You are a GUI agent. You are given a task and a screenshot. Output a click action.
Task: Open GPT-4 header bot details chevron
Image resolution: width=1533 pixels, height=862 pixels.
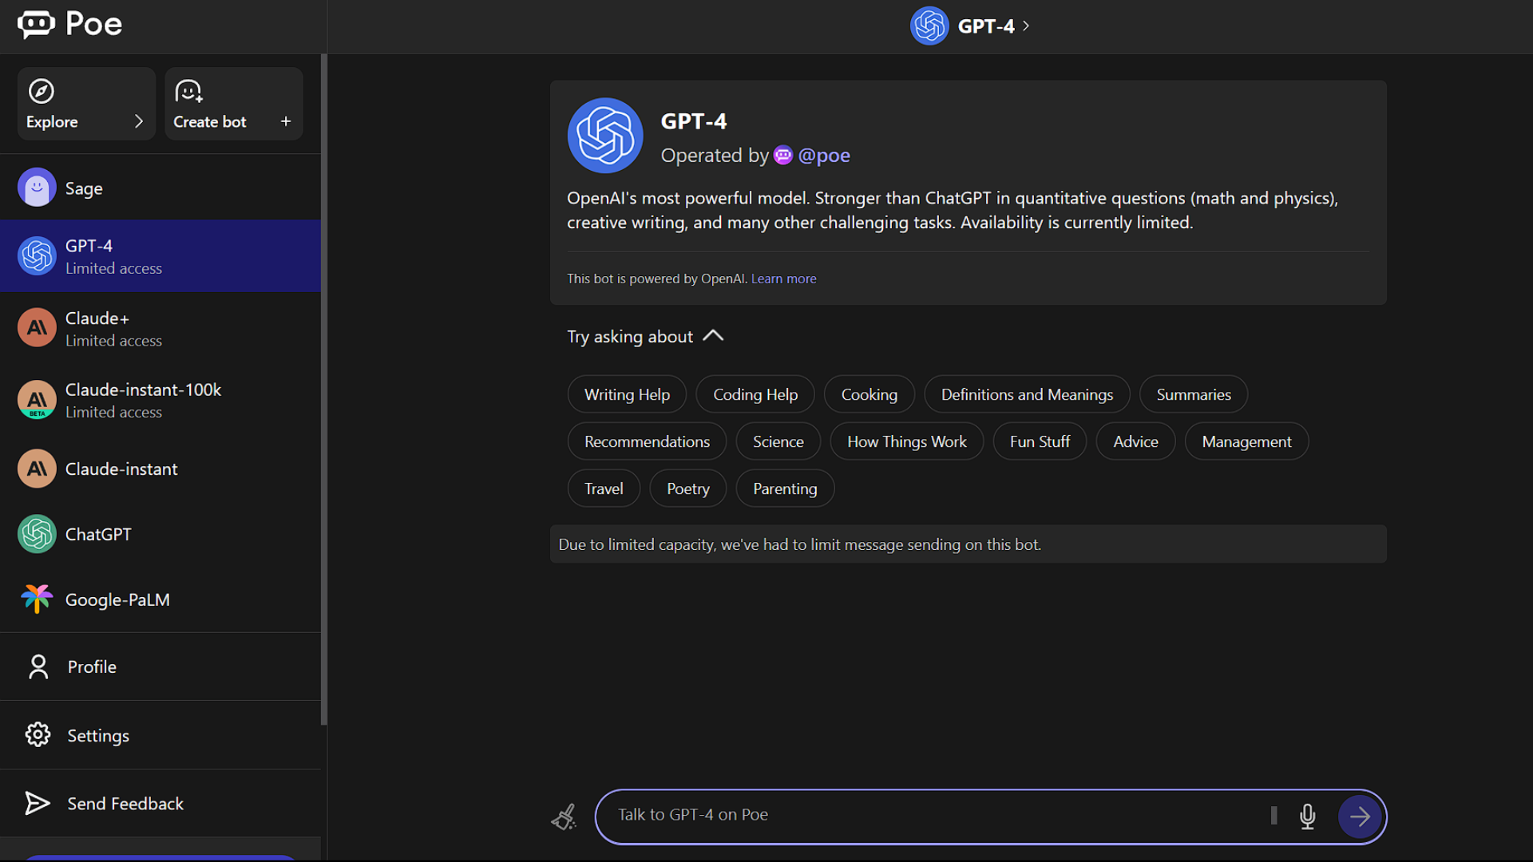(x=1026, y=26)
